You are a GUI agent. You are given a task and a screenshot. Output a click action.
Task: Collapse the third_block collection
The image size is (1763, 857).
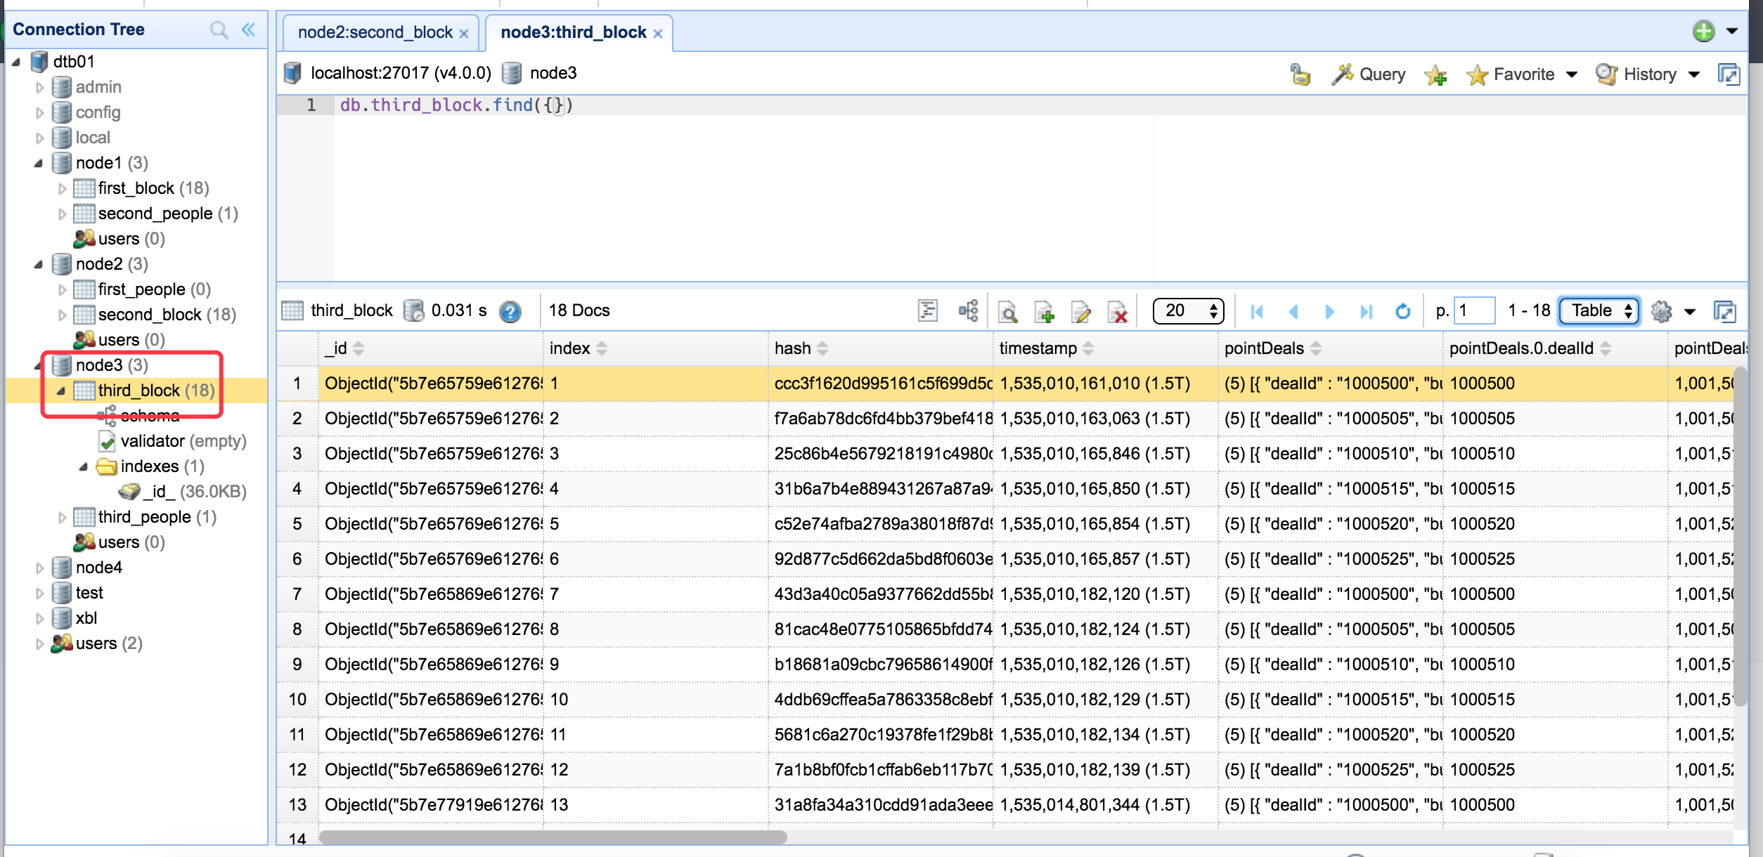coord(61,391)
